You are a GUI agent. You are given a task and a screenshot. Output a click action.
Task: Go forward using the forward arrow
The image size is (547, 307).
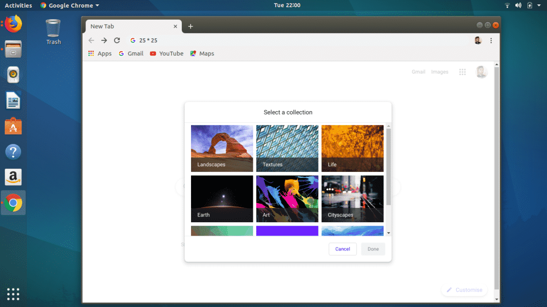(x=104, y=41)
